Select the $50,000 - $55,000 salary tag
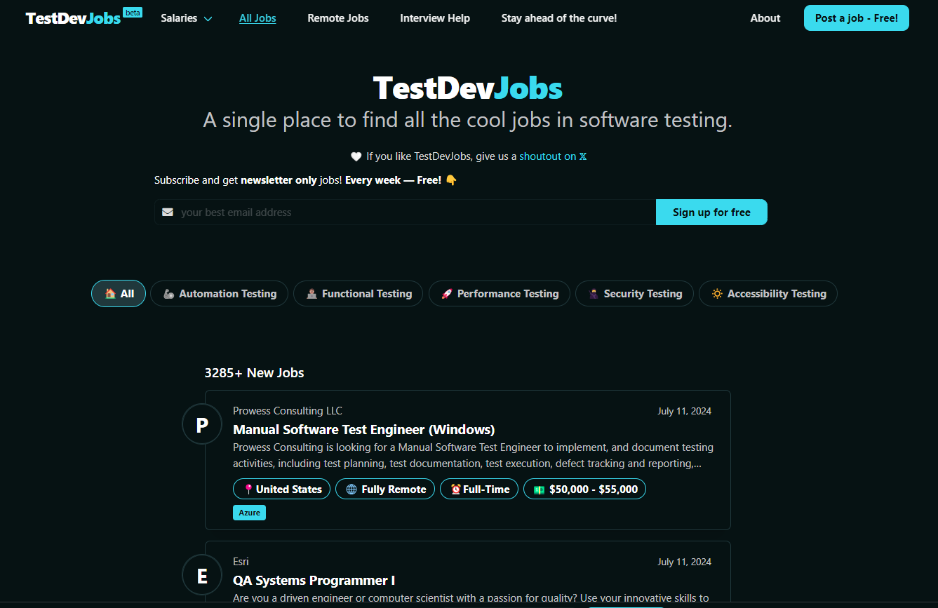This screenshot has height=608, width=938. 584,489
